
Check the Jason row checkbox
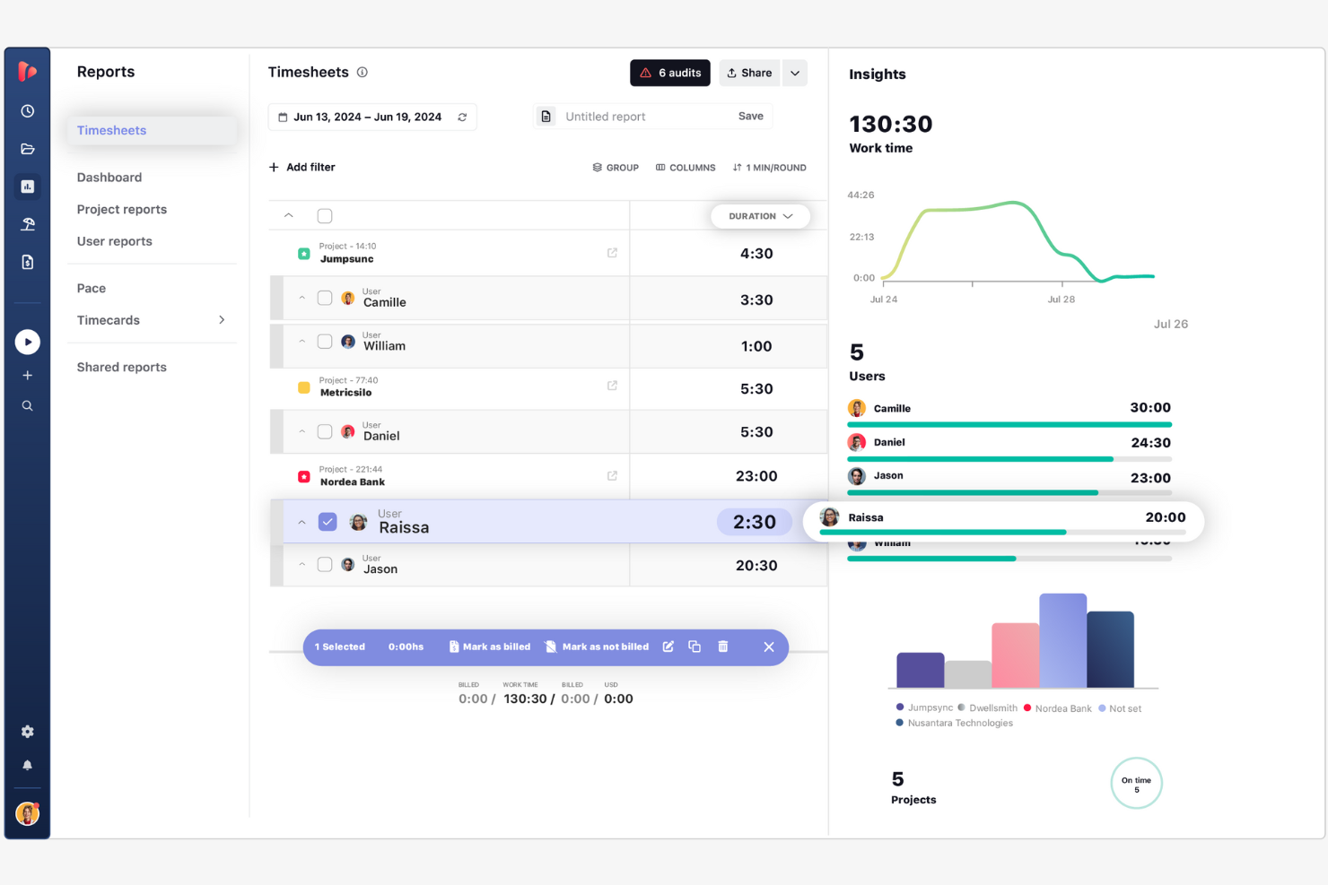(325, 564)
